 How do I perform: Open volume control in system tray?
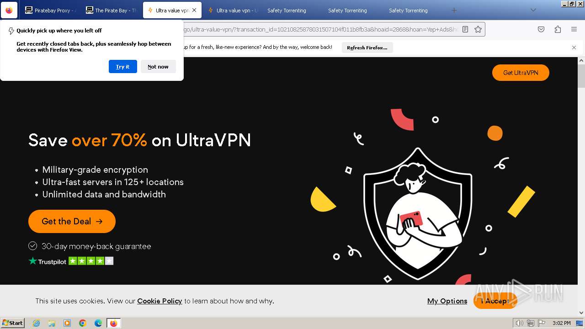coord(520,323)
